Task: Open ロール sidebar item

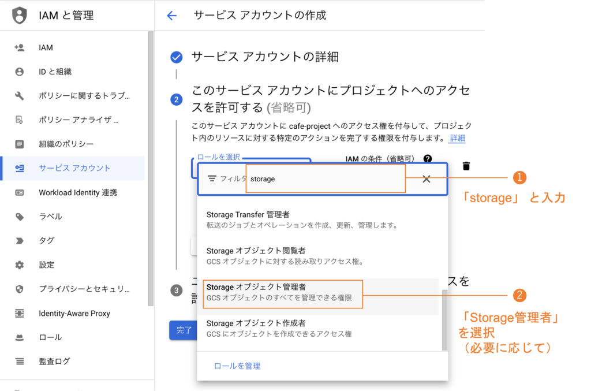Action: pyautogui.click(x=72, y=337)
